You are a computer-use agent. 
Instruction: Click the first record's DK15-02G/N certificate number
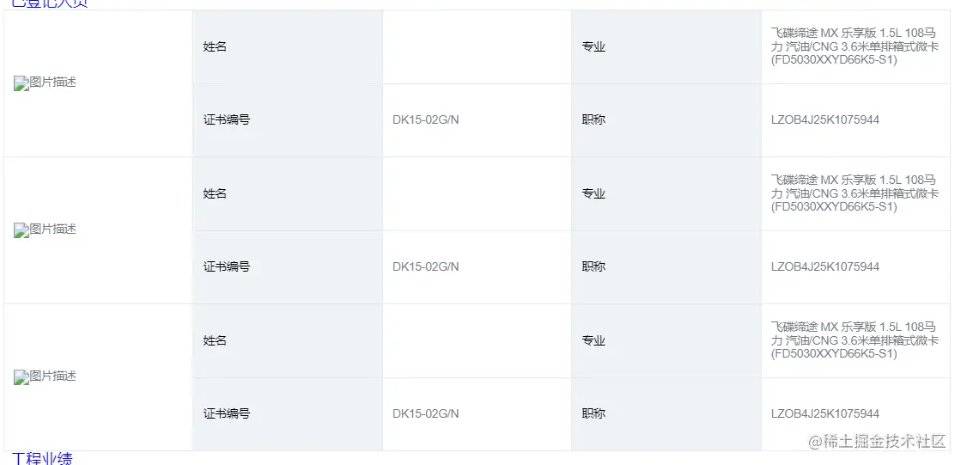[x=426, y=119]
